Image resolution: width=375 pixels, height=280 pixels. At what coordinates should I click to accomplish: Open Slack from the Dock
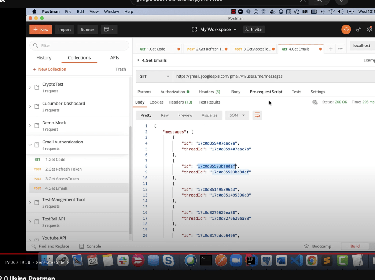tap(123, 261)
